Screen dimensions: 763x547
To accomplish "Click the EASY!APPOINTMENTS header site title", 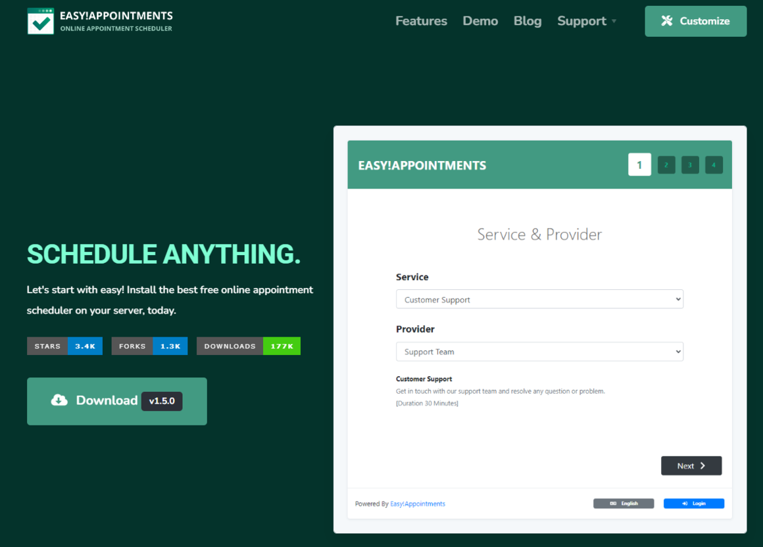I will 116,16.
